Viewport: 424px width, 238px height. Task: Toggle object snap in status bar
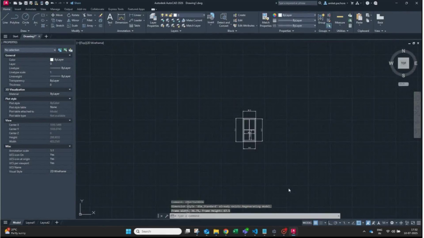[x=359, y=223]
